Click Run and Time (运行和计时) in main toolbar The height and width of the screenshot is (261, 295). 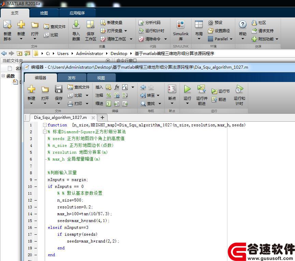point(151,31)
